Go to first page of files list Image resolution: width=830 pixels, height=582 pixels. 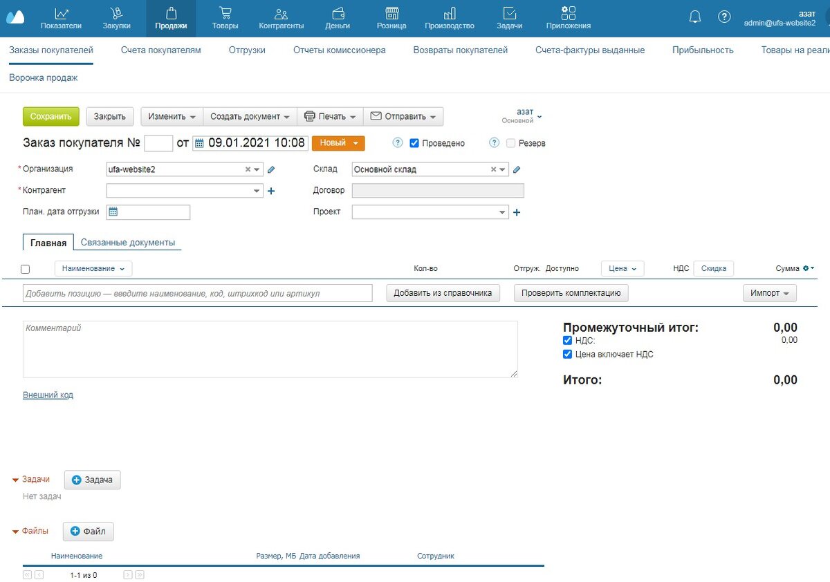point(28,574)
